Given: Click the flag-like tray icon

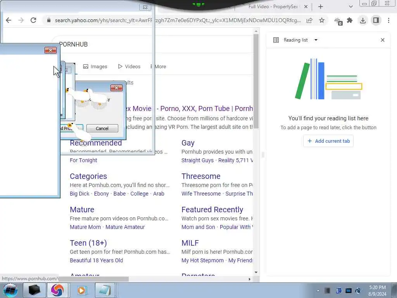Looking at the screenshot, I should (x=338, y=291).
